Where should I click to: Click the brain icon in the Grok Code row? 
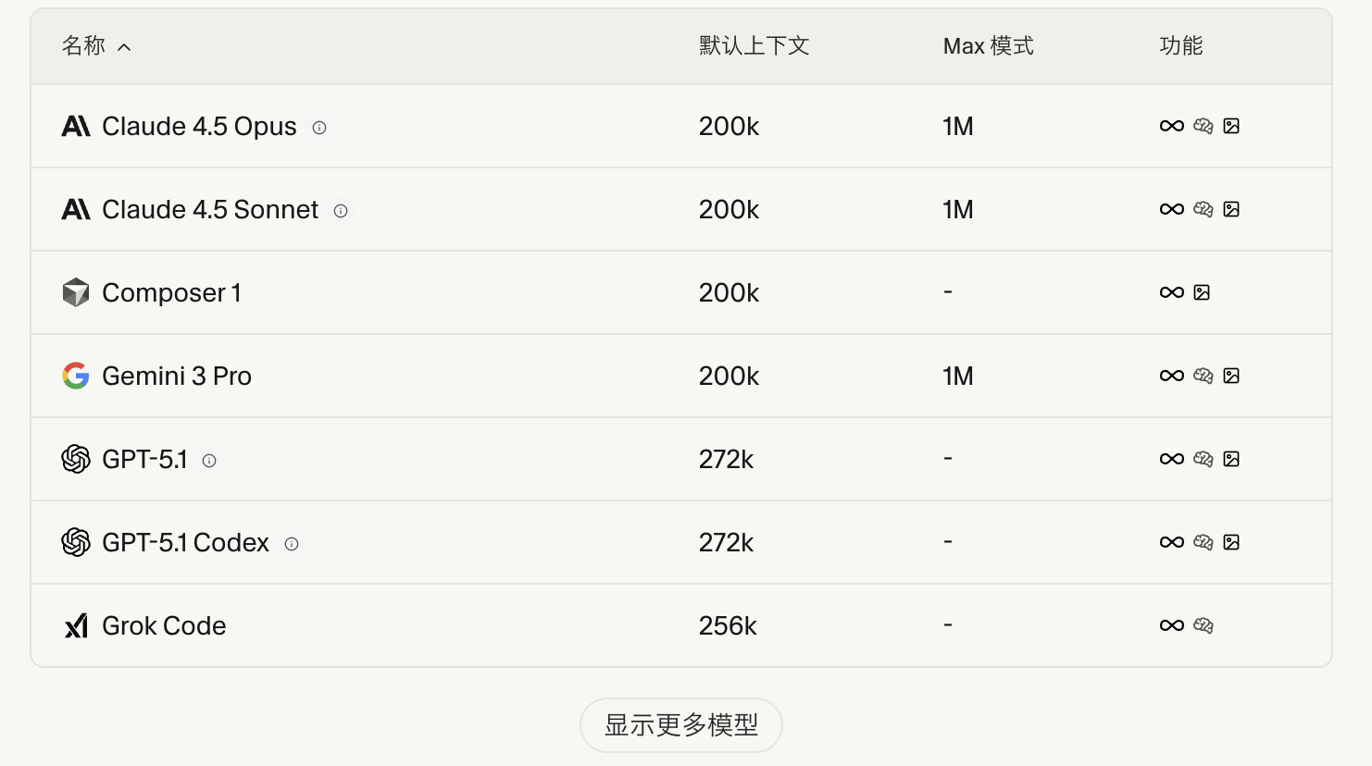1203,625
